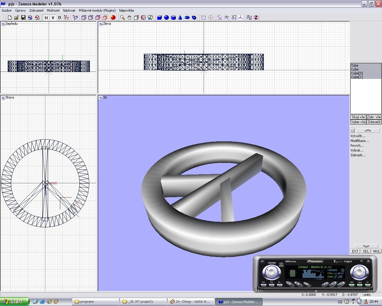Toggle the V axis lock button
Image resolution: width=382 pixels, height=306 pixels.
(x=53, y=18)
